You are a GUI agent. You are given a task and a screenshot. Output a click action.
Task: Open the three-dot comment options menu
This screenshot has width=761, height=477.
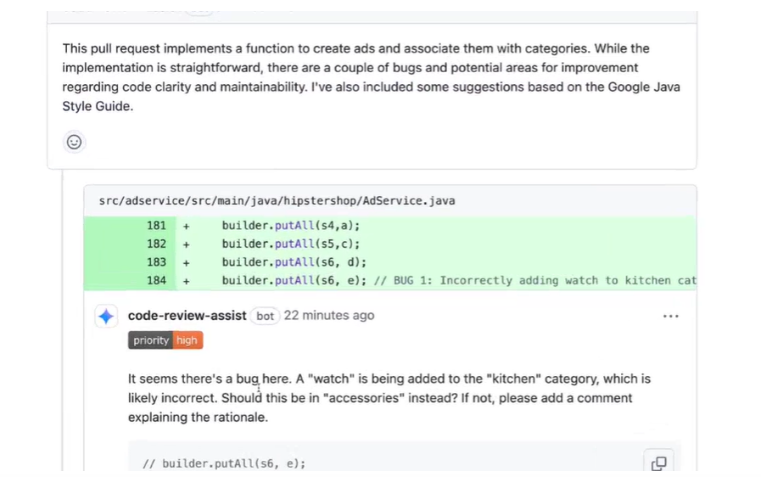coord(670,317)
